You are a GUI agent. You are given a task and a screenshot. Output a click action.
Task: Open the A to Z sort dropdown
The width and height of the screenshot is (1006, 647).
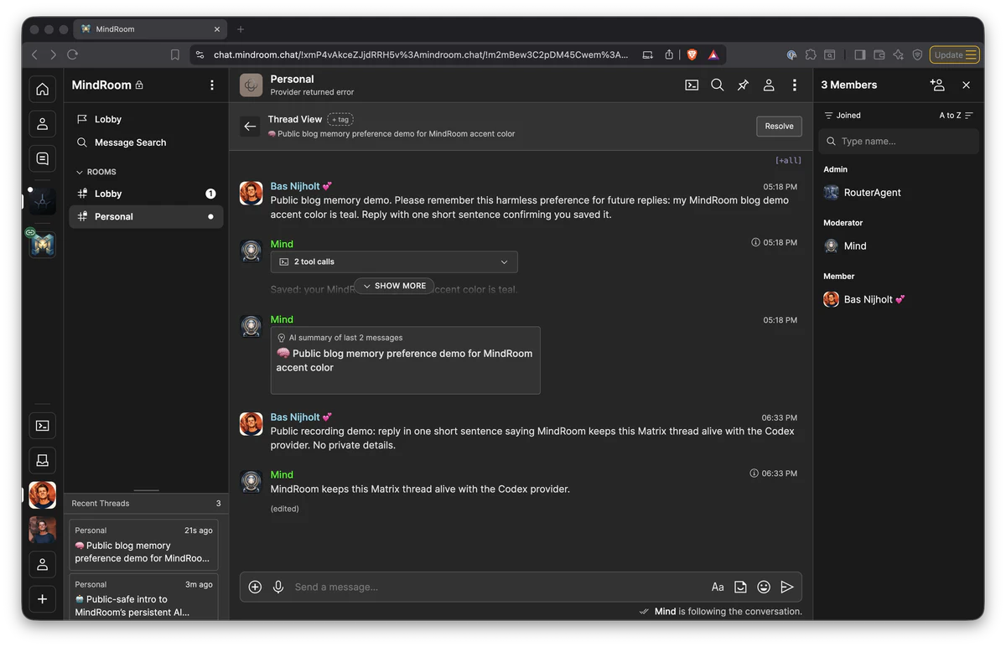coord(956,116)
